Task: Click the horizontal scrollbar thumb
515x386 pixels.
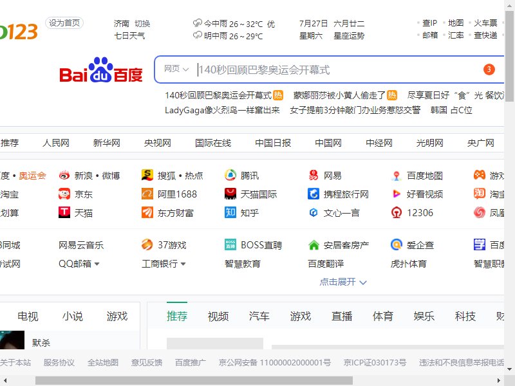Action: [194, 381]
